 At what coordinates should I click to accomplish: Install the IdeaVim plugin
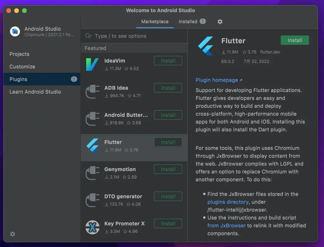168,61
